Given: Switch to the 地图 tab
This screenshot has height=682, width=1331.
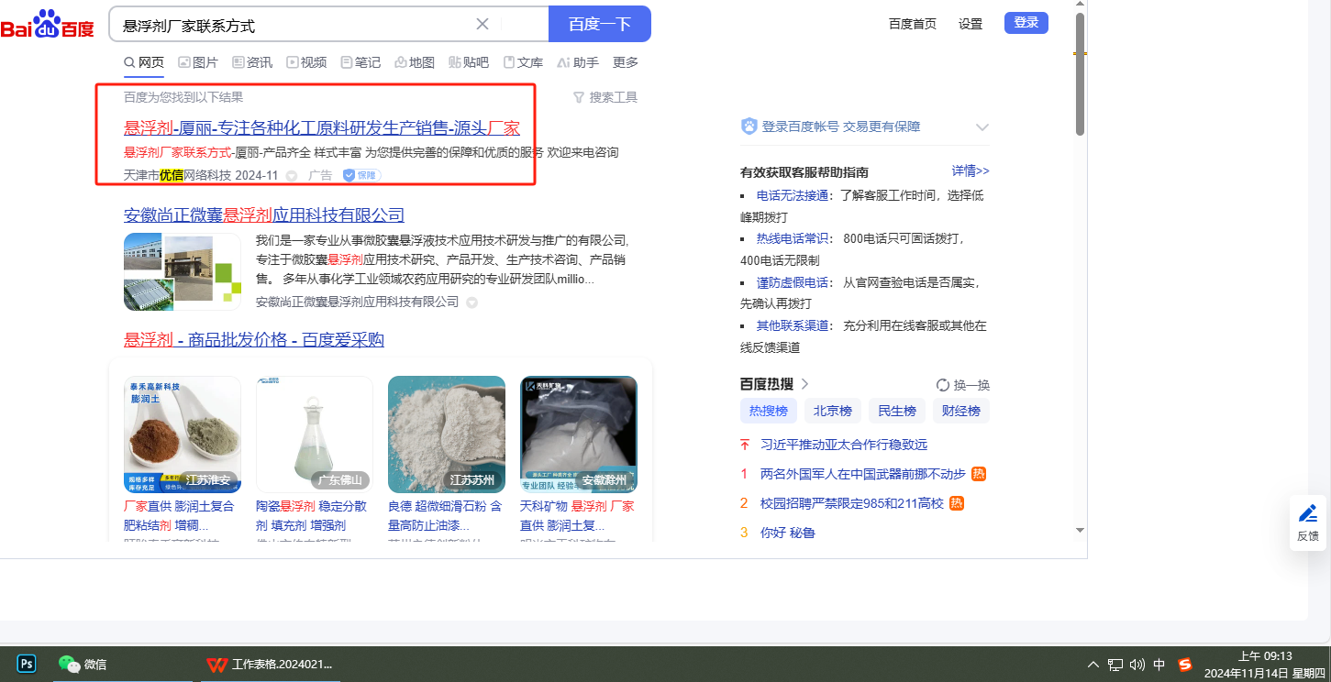Looking at the screenshot, I should click(x=415, y=62).
